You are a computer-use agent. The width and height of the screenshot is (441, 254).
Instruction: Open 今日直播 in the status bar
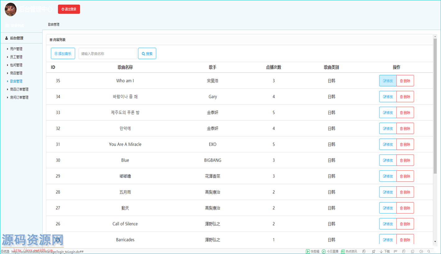point(330,252)
